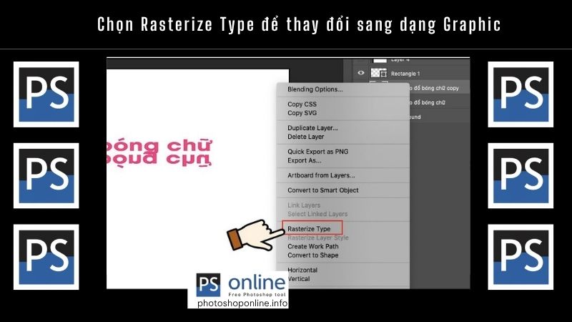The image size is (572, 322).
Task: Set text orientation to Horizontal
Action: [302, 270]
